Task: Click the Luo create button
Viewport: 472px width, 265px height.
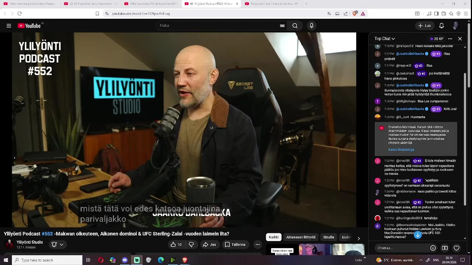Action: click(x=424, y=26)
